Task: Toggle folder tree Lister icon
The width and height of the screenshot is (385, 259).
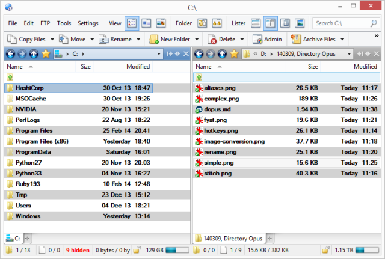Action: (x=285, y=23)
